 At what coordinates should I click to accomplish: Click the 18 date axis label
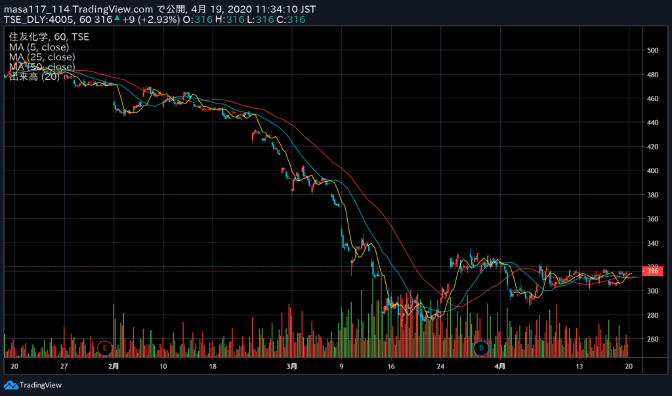[x=213, y=366]
